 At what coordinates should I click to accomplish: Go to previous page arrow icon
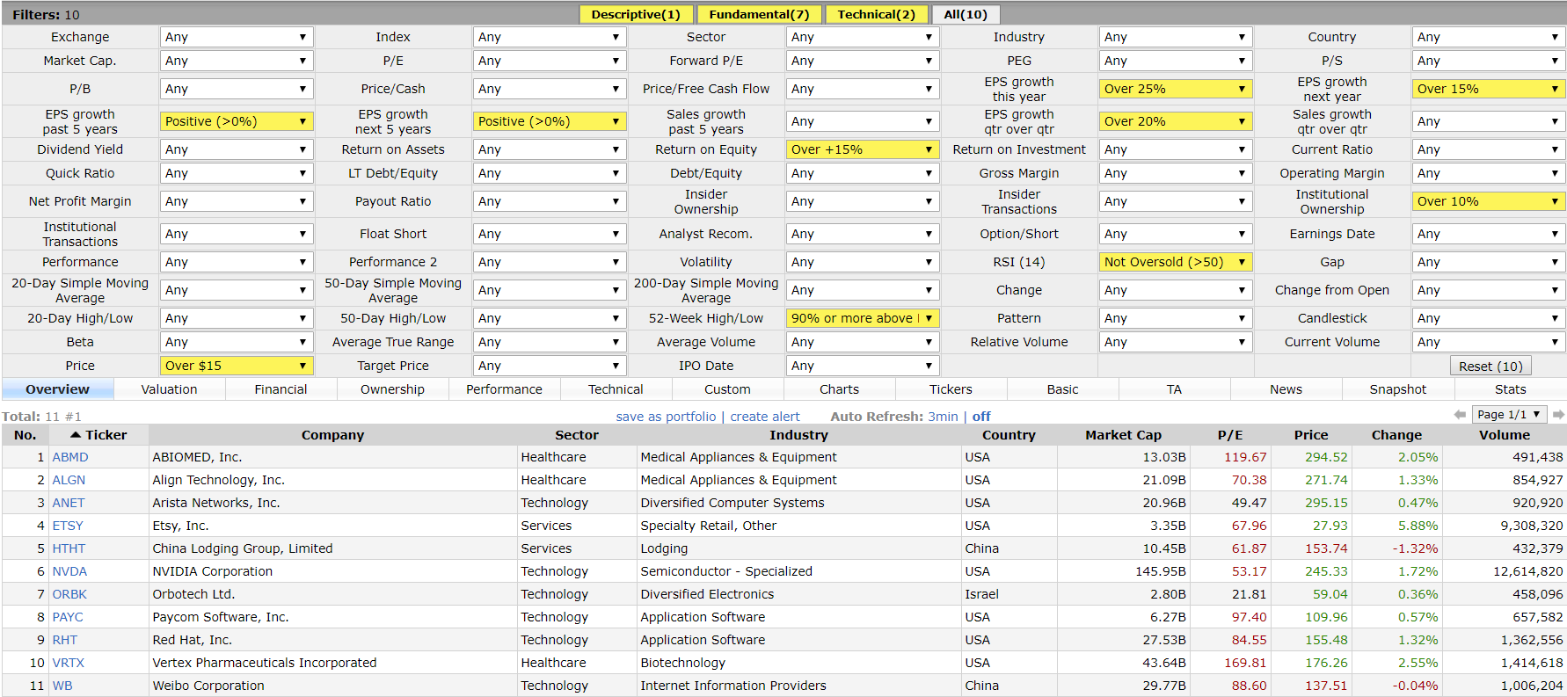pyautogui.click(x=1460, y=414)
